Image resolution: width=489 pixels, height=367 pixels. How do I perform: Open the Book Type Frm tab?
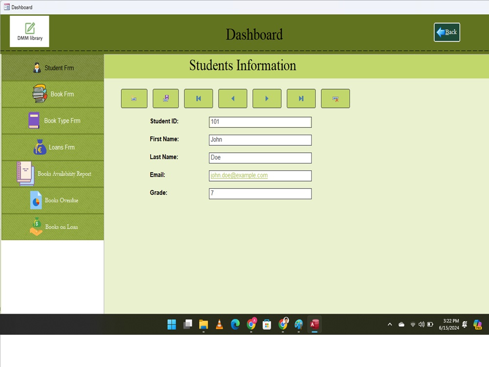pos(53,121)
